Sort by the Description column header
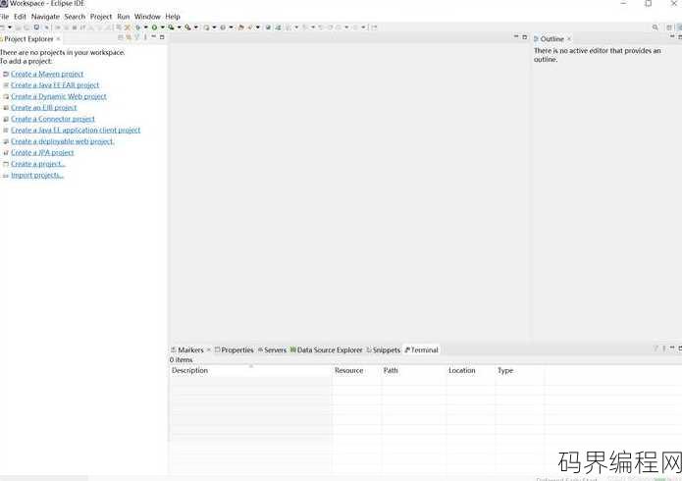This screenshot has width=682, height=481. pos(250,370)
